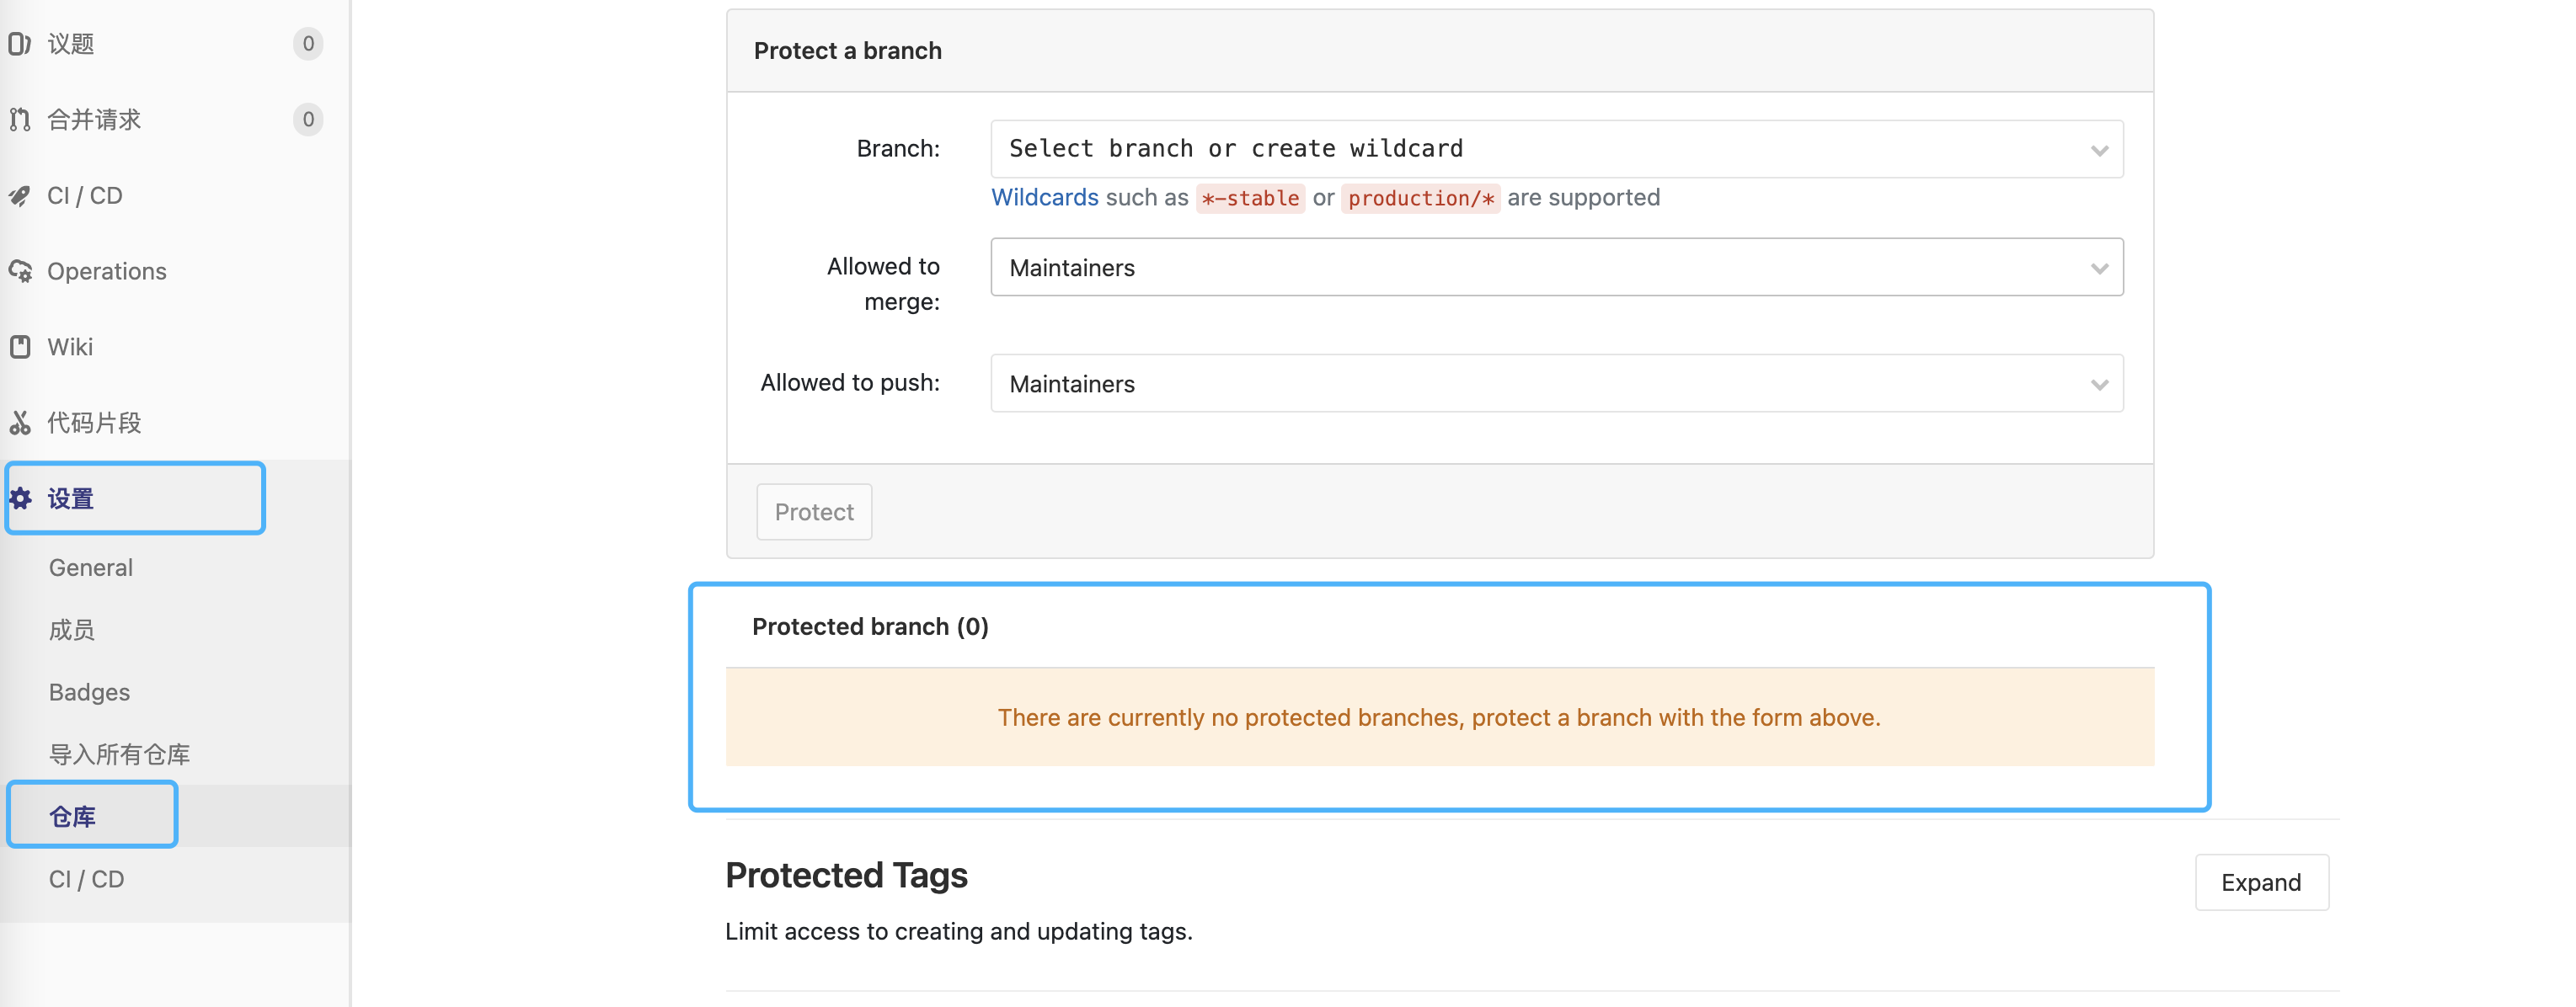Viewport: 2576px width, 1007px height.
Task: Open the General settings submenu item
Action: point(91,568)
